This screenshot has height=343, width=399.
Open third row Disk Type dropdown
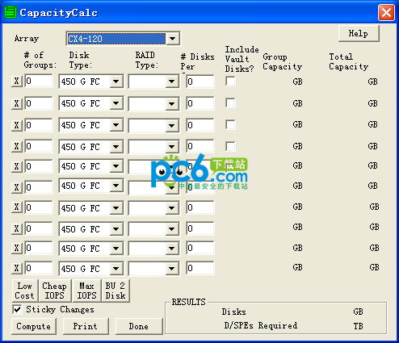pyautogui.click(x=116, y=125)
